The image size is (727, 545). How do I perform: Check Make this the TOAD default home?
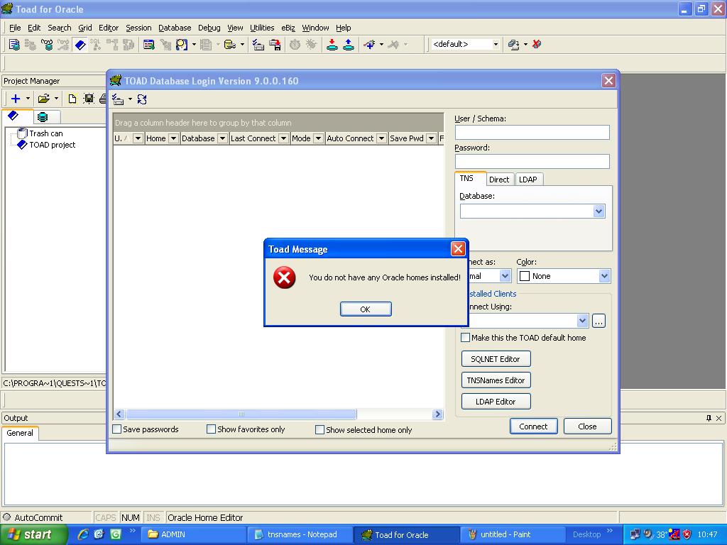tap(465, 337)
